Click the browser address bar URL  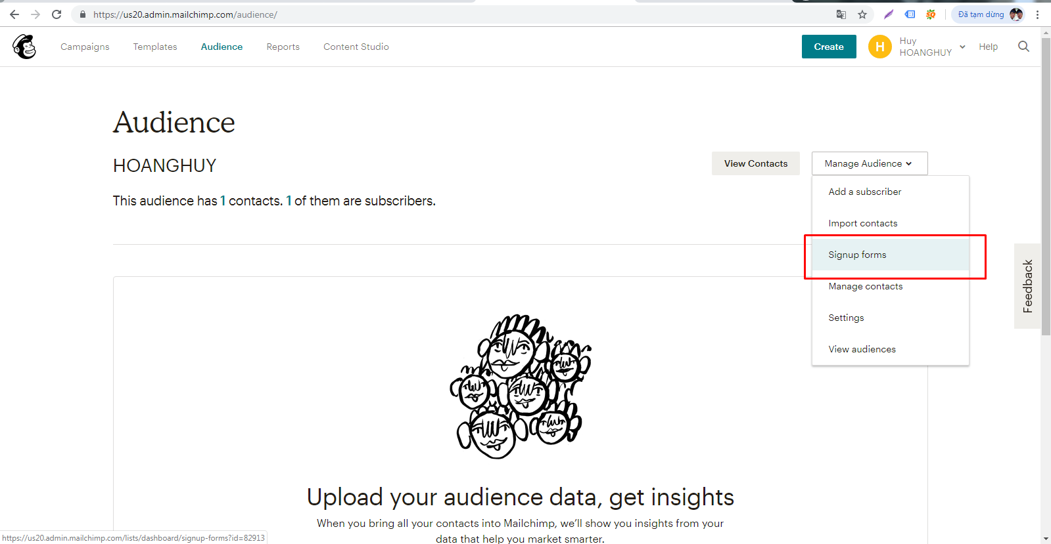pos(185,14)
